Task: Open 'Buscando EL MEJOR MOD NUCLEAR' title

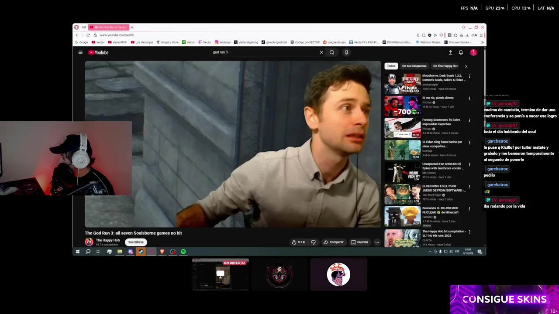Action: [x=441, y=210]
